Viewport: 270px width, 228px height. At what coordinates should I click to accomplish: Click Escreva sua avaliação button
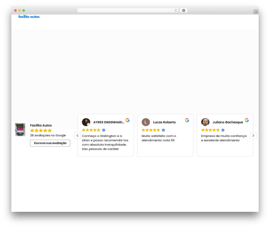pyautogui.click(x=50, y=143)
